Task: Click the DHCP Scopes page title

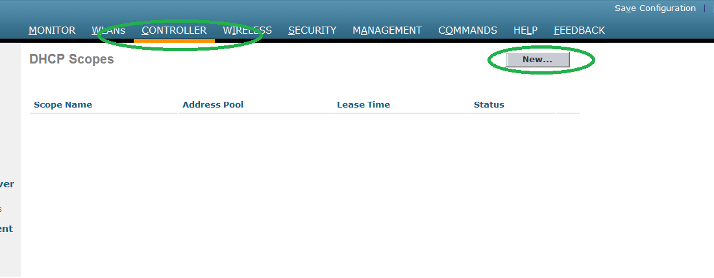Action: click(71, 59)
